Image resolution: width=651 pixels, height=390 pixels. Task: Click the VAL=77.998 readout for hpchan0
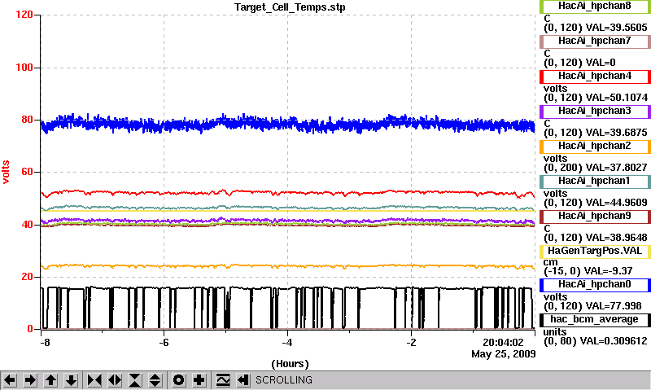614,306
